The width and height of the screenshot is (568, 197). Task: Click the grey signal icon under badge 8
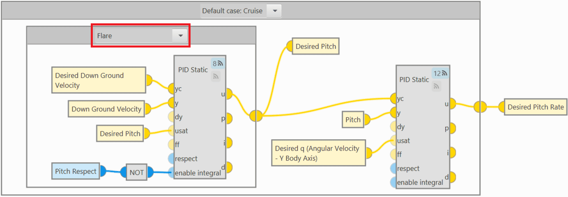click(216, 76)
